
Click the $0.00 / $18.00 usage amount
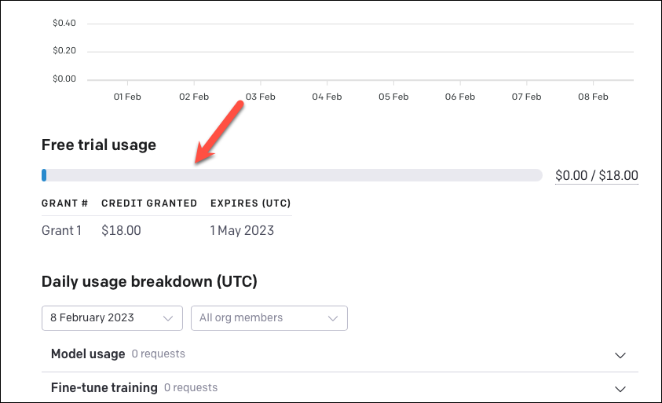pos(596,175)
